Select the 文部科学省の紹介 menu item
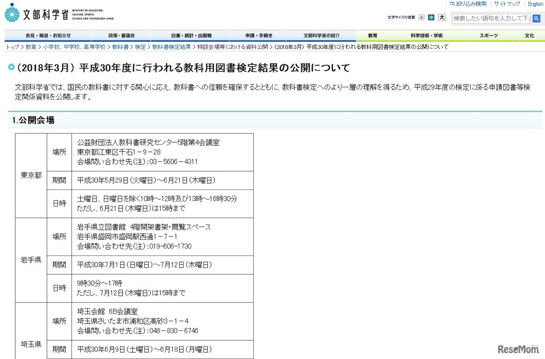The height and width of the screenshot is (359, 545). click(x=321, y=36)
